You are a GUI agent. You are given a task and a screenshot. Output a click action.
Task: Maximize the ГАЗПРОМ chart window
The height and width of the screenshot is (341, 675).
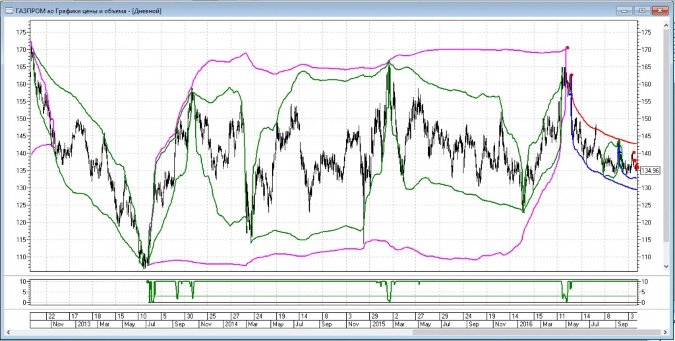[x=642, y=11]
